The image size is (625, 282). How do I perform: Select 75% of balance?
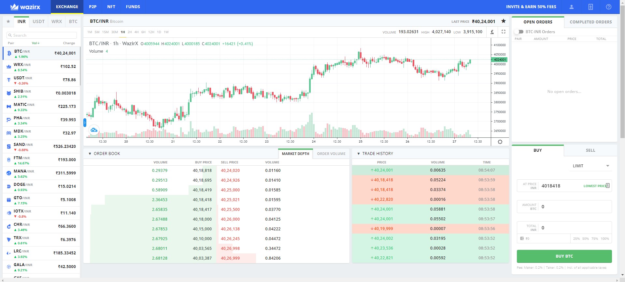click(x=595, y=239)
